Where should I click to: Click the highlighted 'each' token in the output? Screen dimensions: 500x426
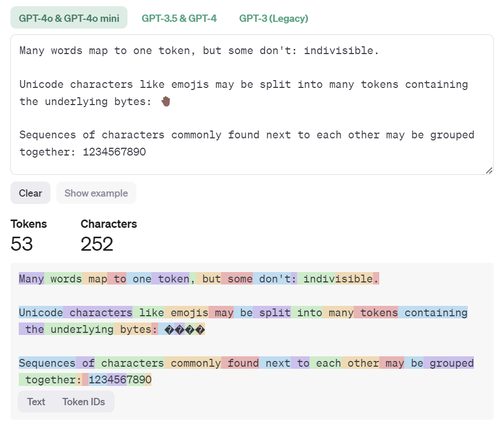pos(326,363)
